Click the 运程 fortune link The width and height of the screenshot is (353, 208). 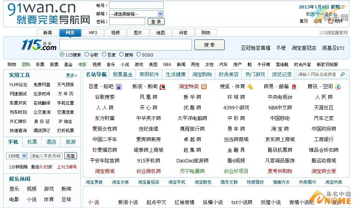click(x=318, y=21)
